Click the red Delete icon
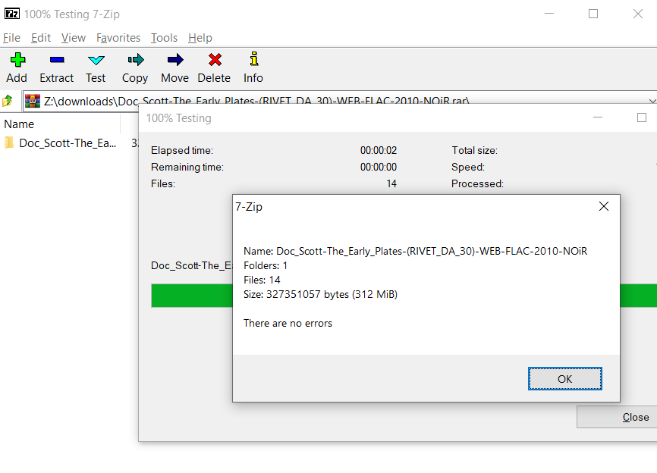The width and height of the screenshot is (657, 473). 215,60
